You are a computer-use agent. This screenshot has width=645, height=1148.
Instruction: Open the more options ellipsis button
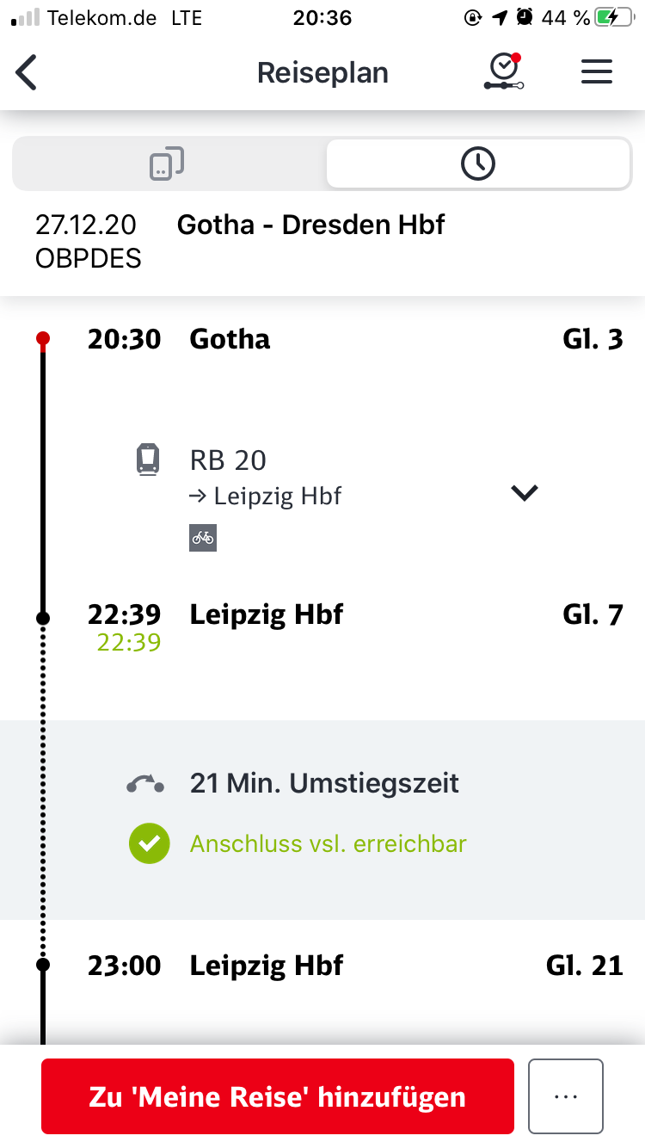(565, 1096)
